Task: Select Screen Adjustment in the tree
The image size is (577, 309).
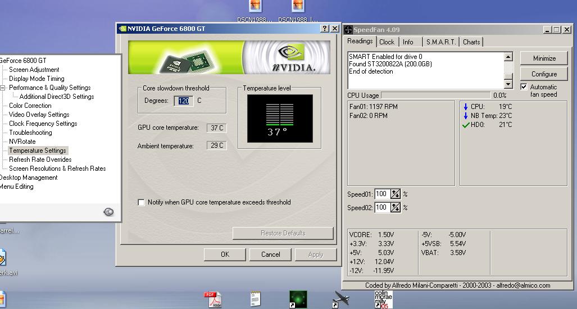Action: [34, 70]
